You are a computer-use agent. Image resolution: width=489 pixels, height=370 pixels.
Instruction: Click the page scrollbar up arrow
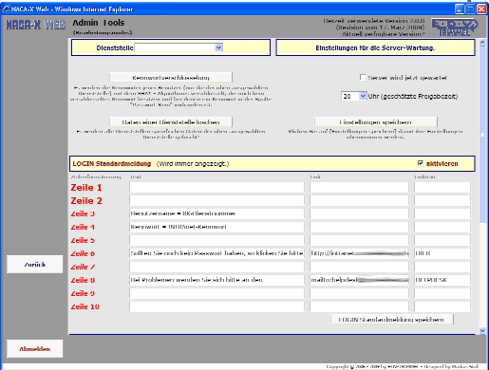(x=482, y=43)
